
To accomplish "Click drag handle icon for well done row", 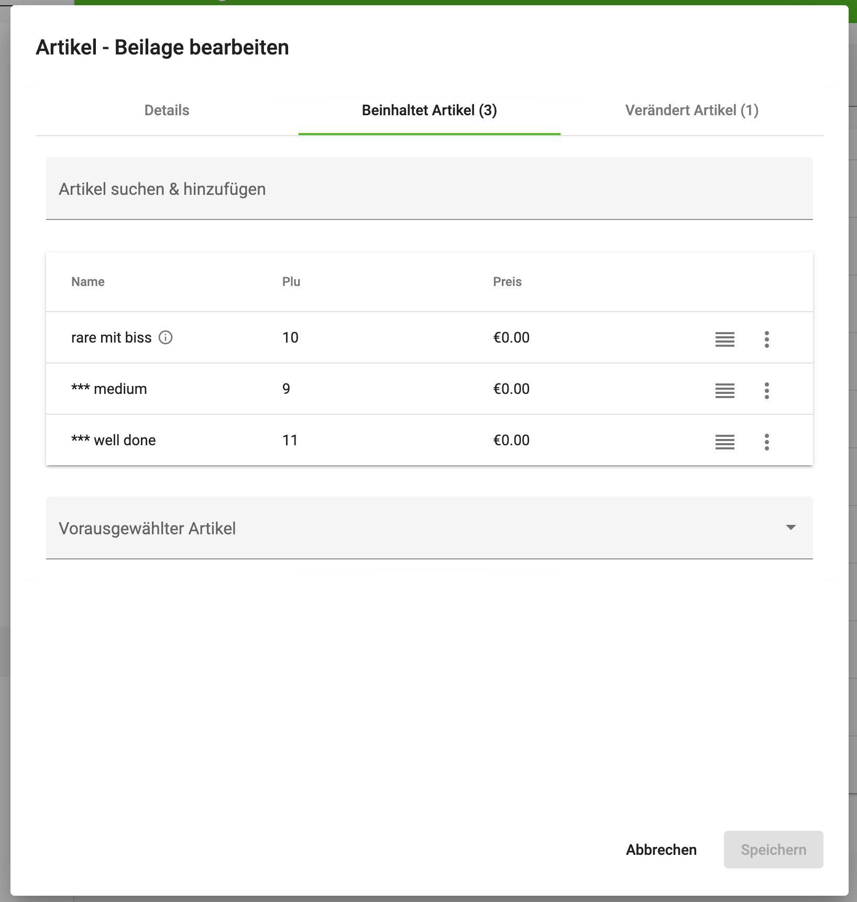I will (724, 442).
